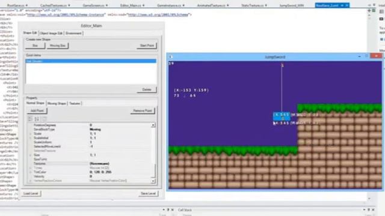
Task: Open the XMLSchema-instance URL link
Action: tap(66, 14)
